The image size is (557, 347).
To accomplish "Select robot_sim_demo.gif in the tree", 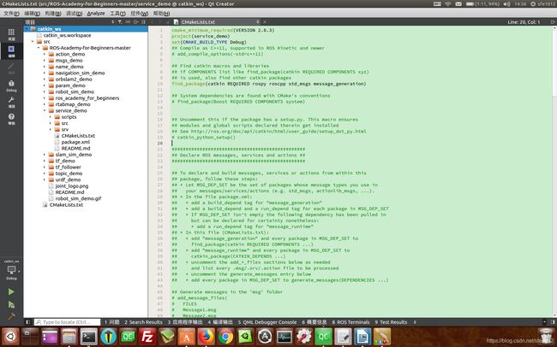I will point(78,198).
